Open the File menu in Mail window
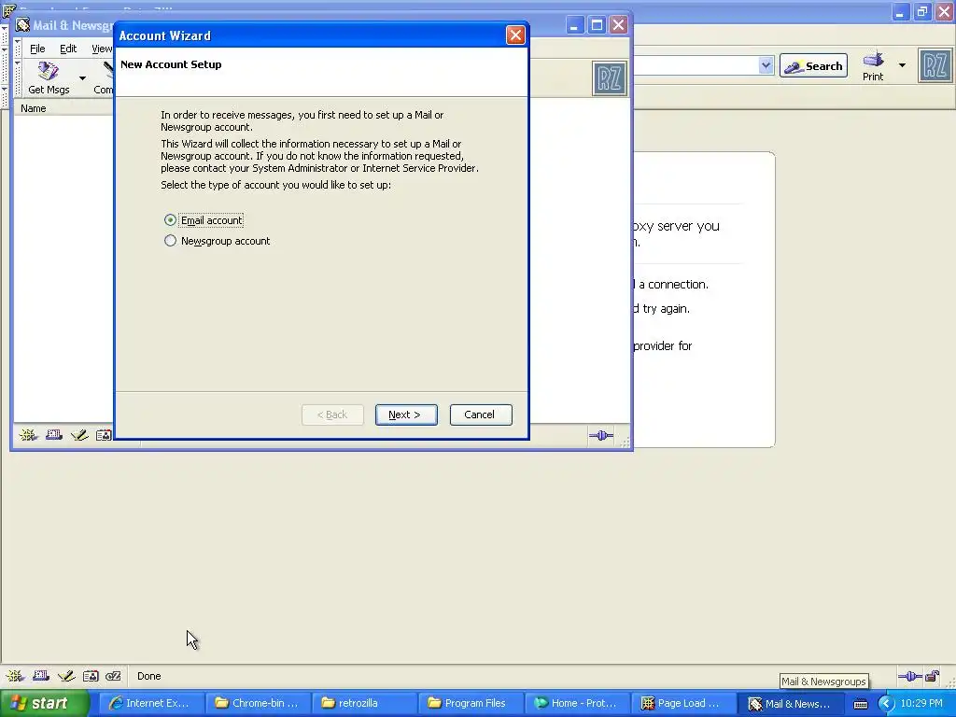956x717 pixels. coord(37,49)
